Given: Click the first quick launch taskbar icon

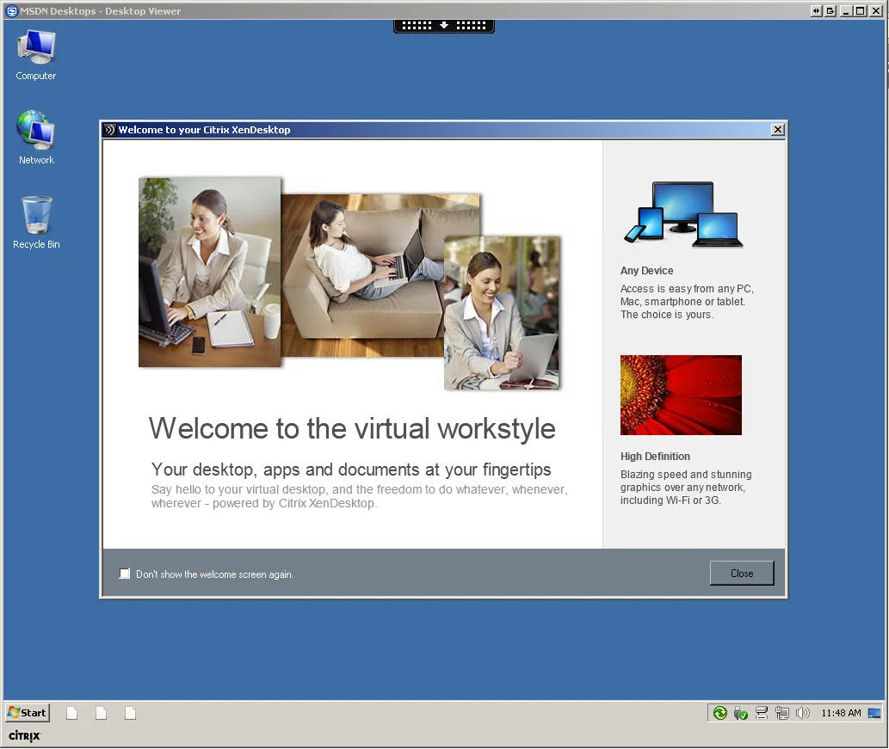Looking at the screenshot, I should 71,713.
